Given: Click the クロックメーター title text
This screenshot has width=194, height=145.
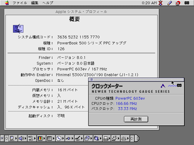Looking at the screenshot, I should tap(107, 86).
